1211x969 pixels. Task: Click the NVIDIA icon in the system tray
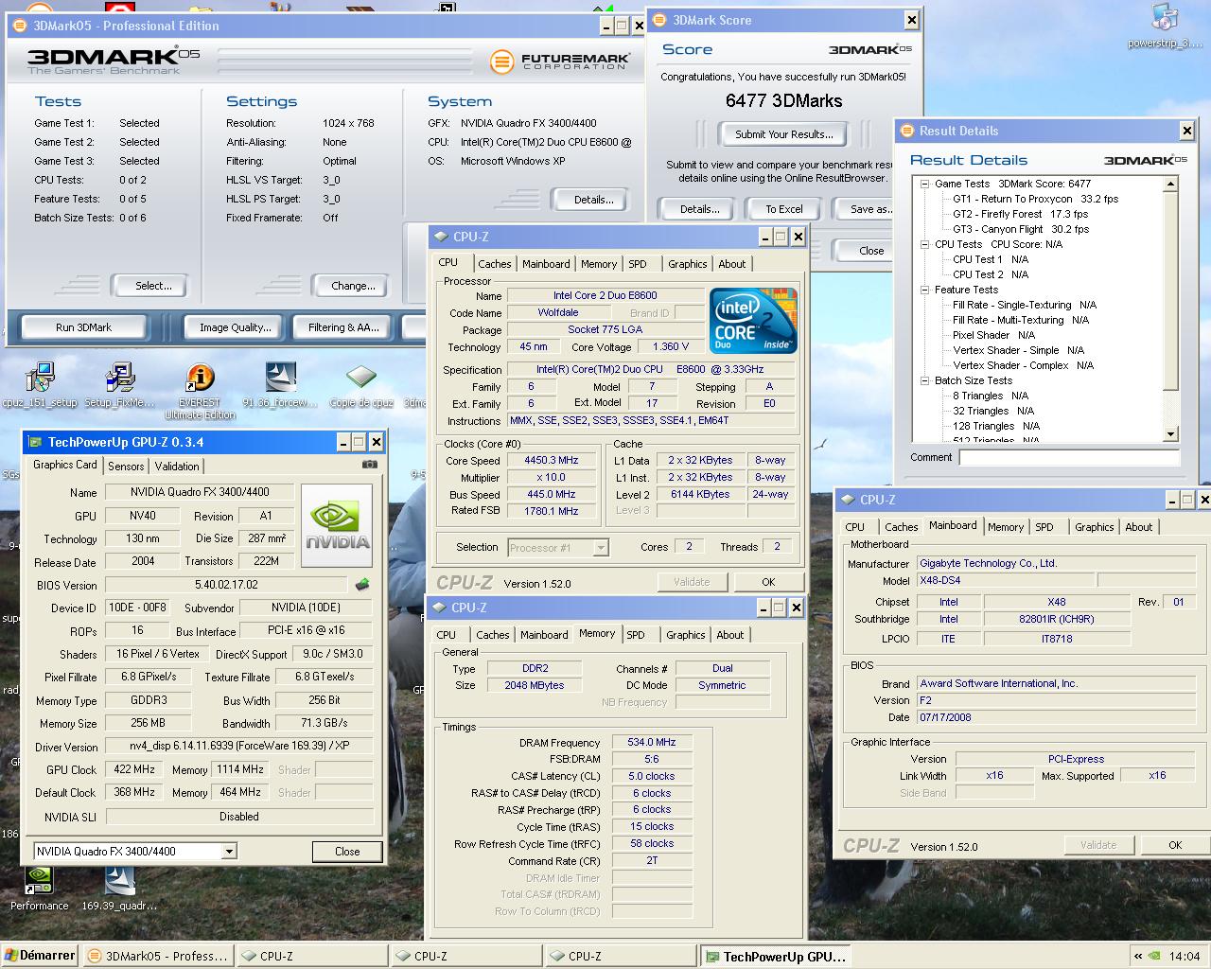1156,956
